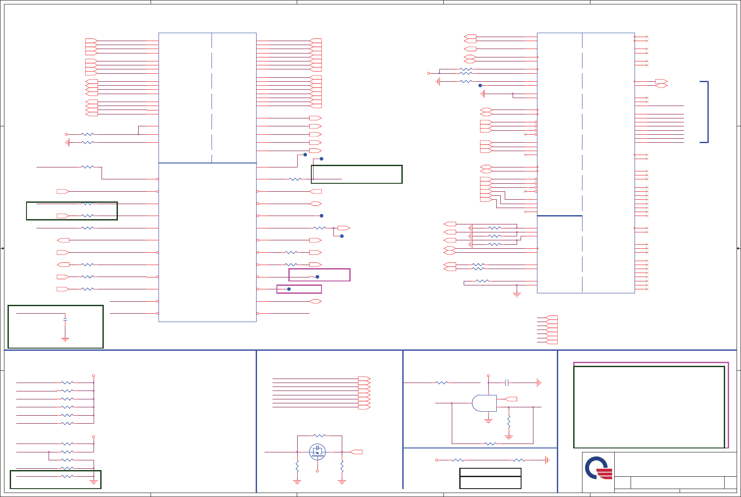Viewport: 741px width, 497px height.
Task: Click the red-and-blue company logo
Action: 598,468
